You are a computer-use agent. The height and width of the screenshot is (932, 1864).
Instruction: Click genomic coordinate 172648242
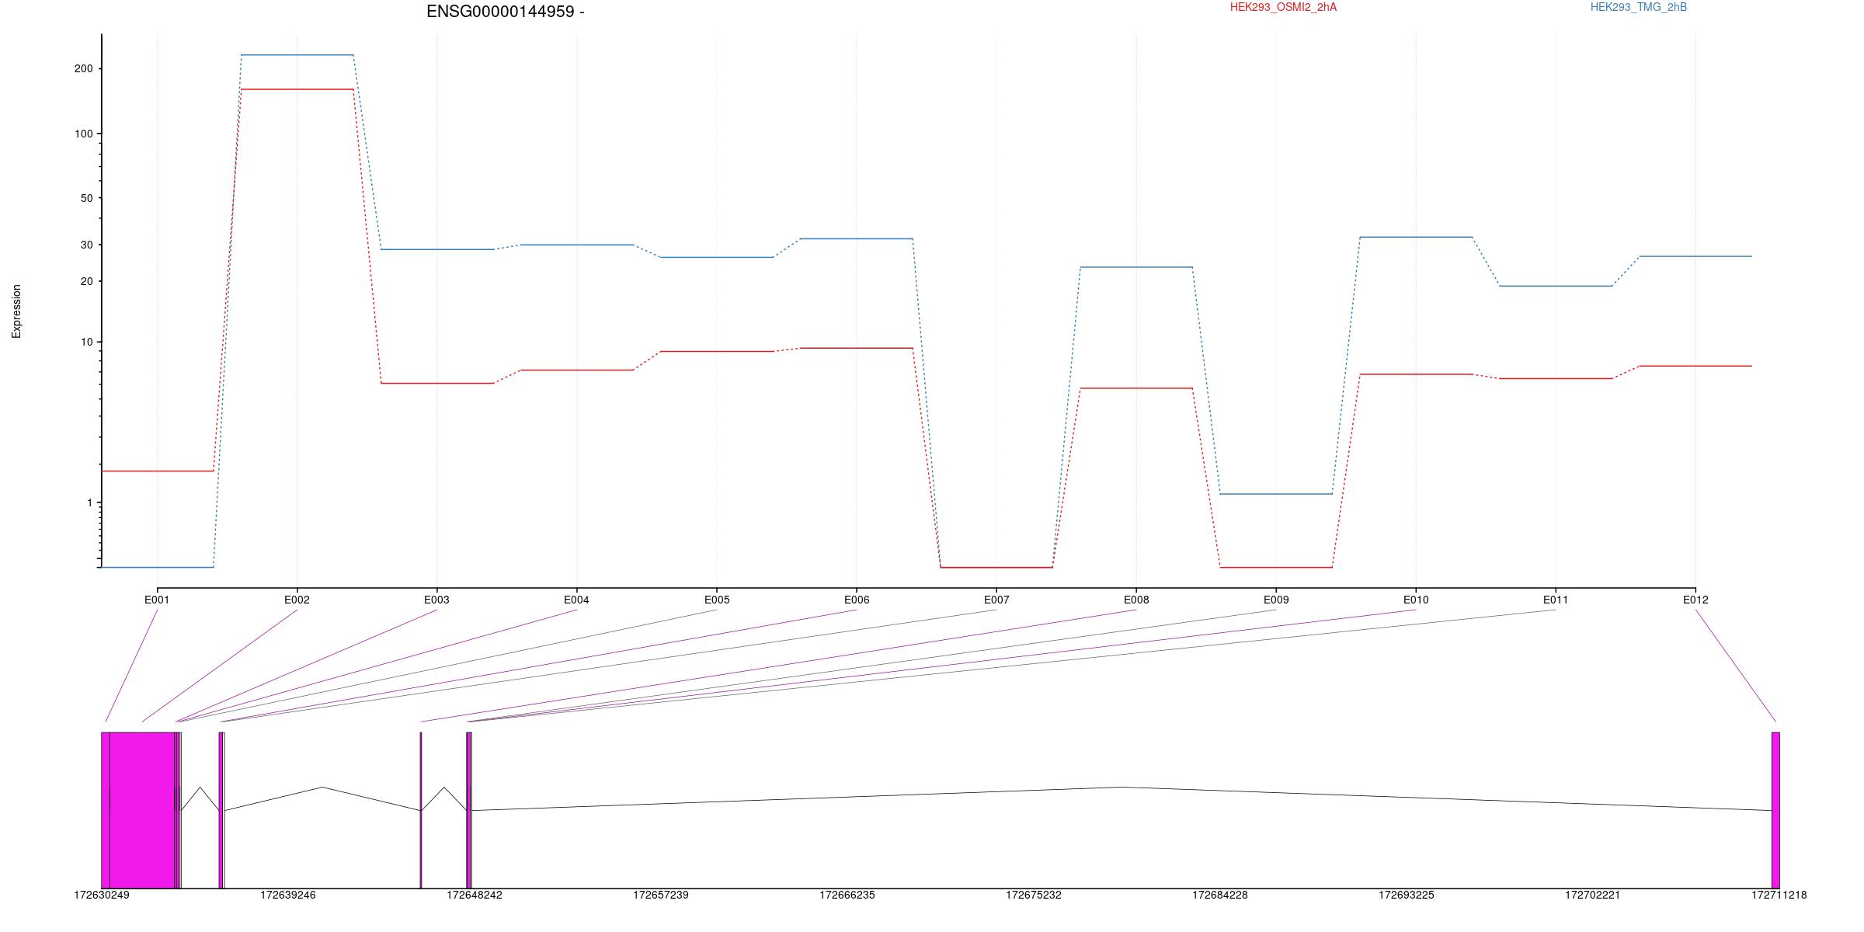tap(475, 895)
